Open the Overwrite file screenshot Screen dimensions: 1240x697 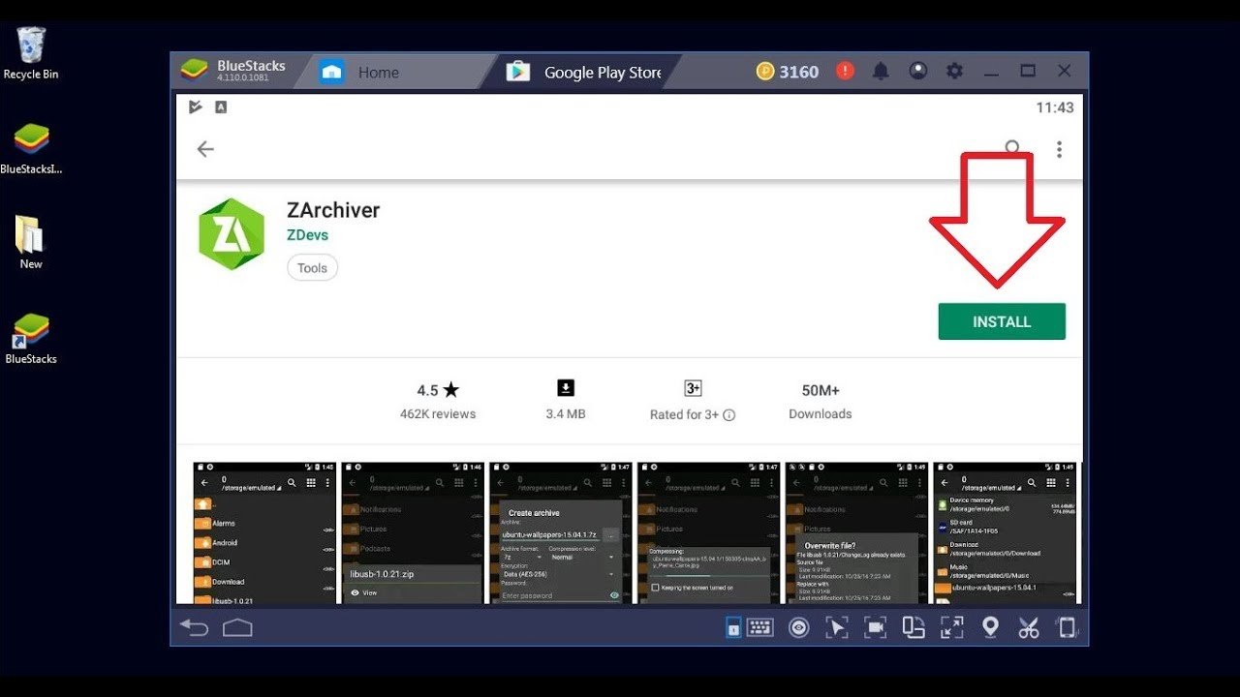coord(856,532)
